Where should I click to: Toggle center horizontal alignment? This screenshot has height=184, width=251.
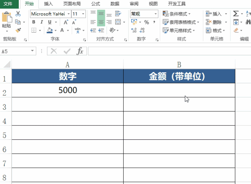click(101, 22)
